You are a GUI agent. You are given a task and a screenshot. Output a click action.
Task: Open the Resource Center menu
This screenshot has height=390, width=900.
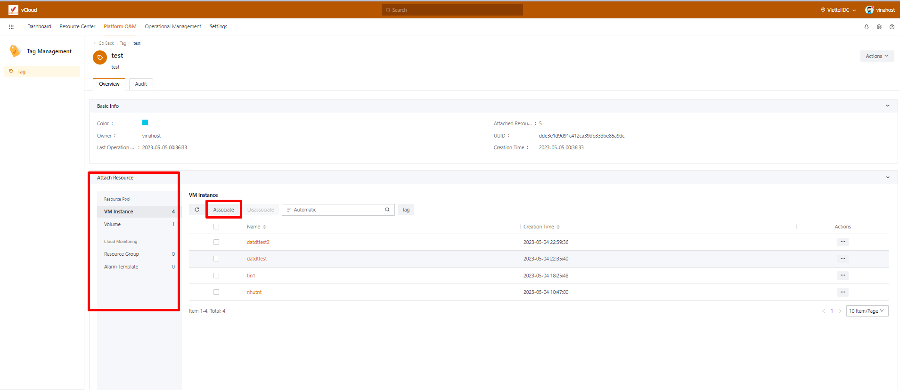[77, 26]
